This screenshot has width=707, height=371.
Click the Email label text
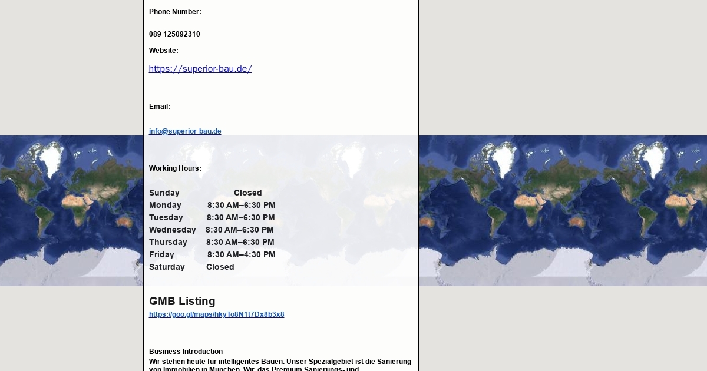click(x=160, y=107)
